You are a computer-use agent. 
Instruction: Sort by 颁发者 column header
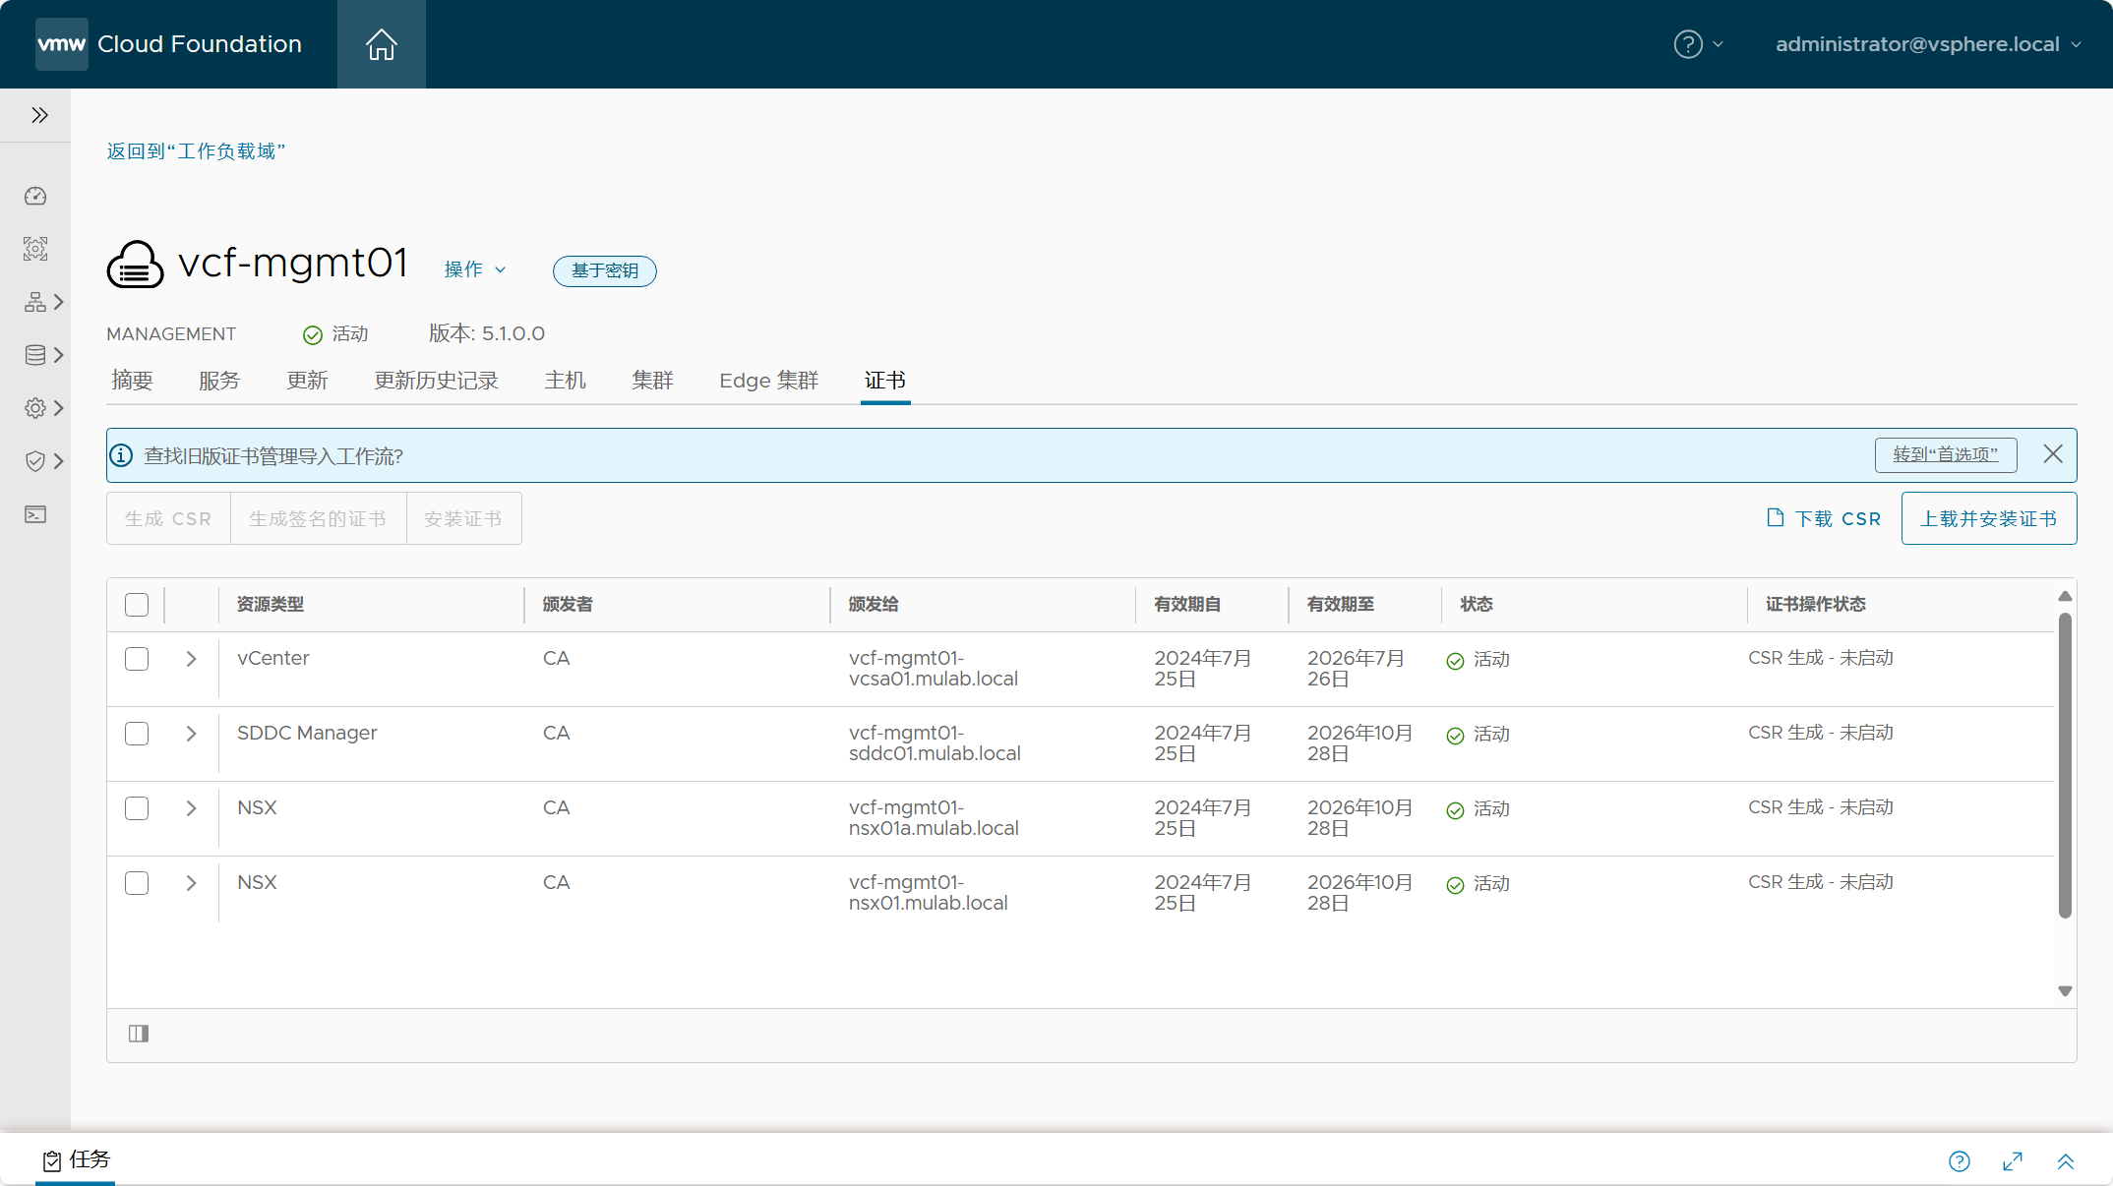pos(568,604)
